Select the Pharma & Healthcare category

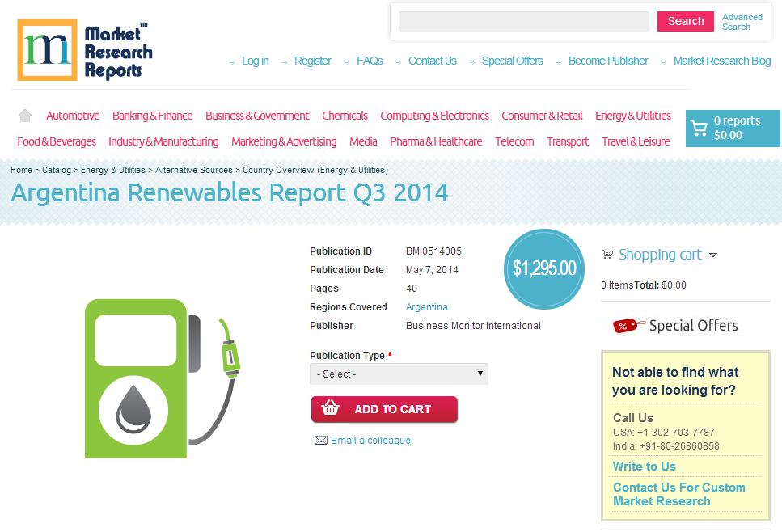tap(436, 141)
